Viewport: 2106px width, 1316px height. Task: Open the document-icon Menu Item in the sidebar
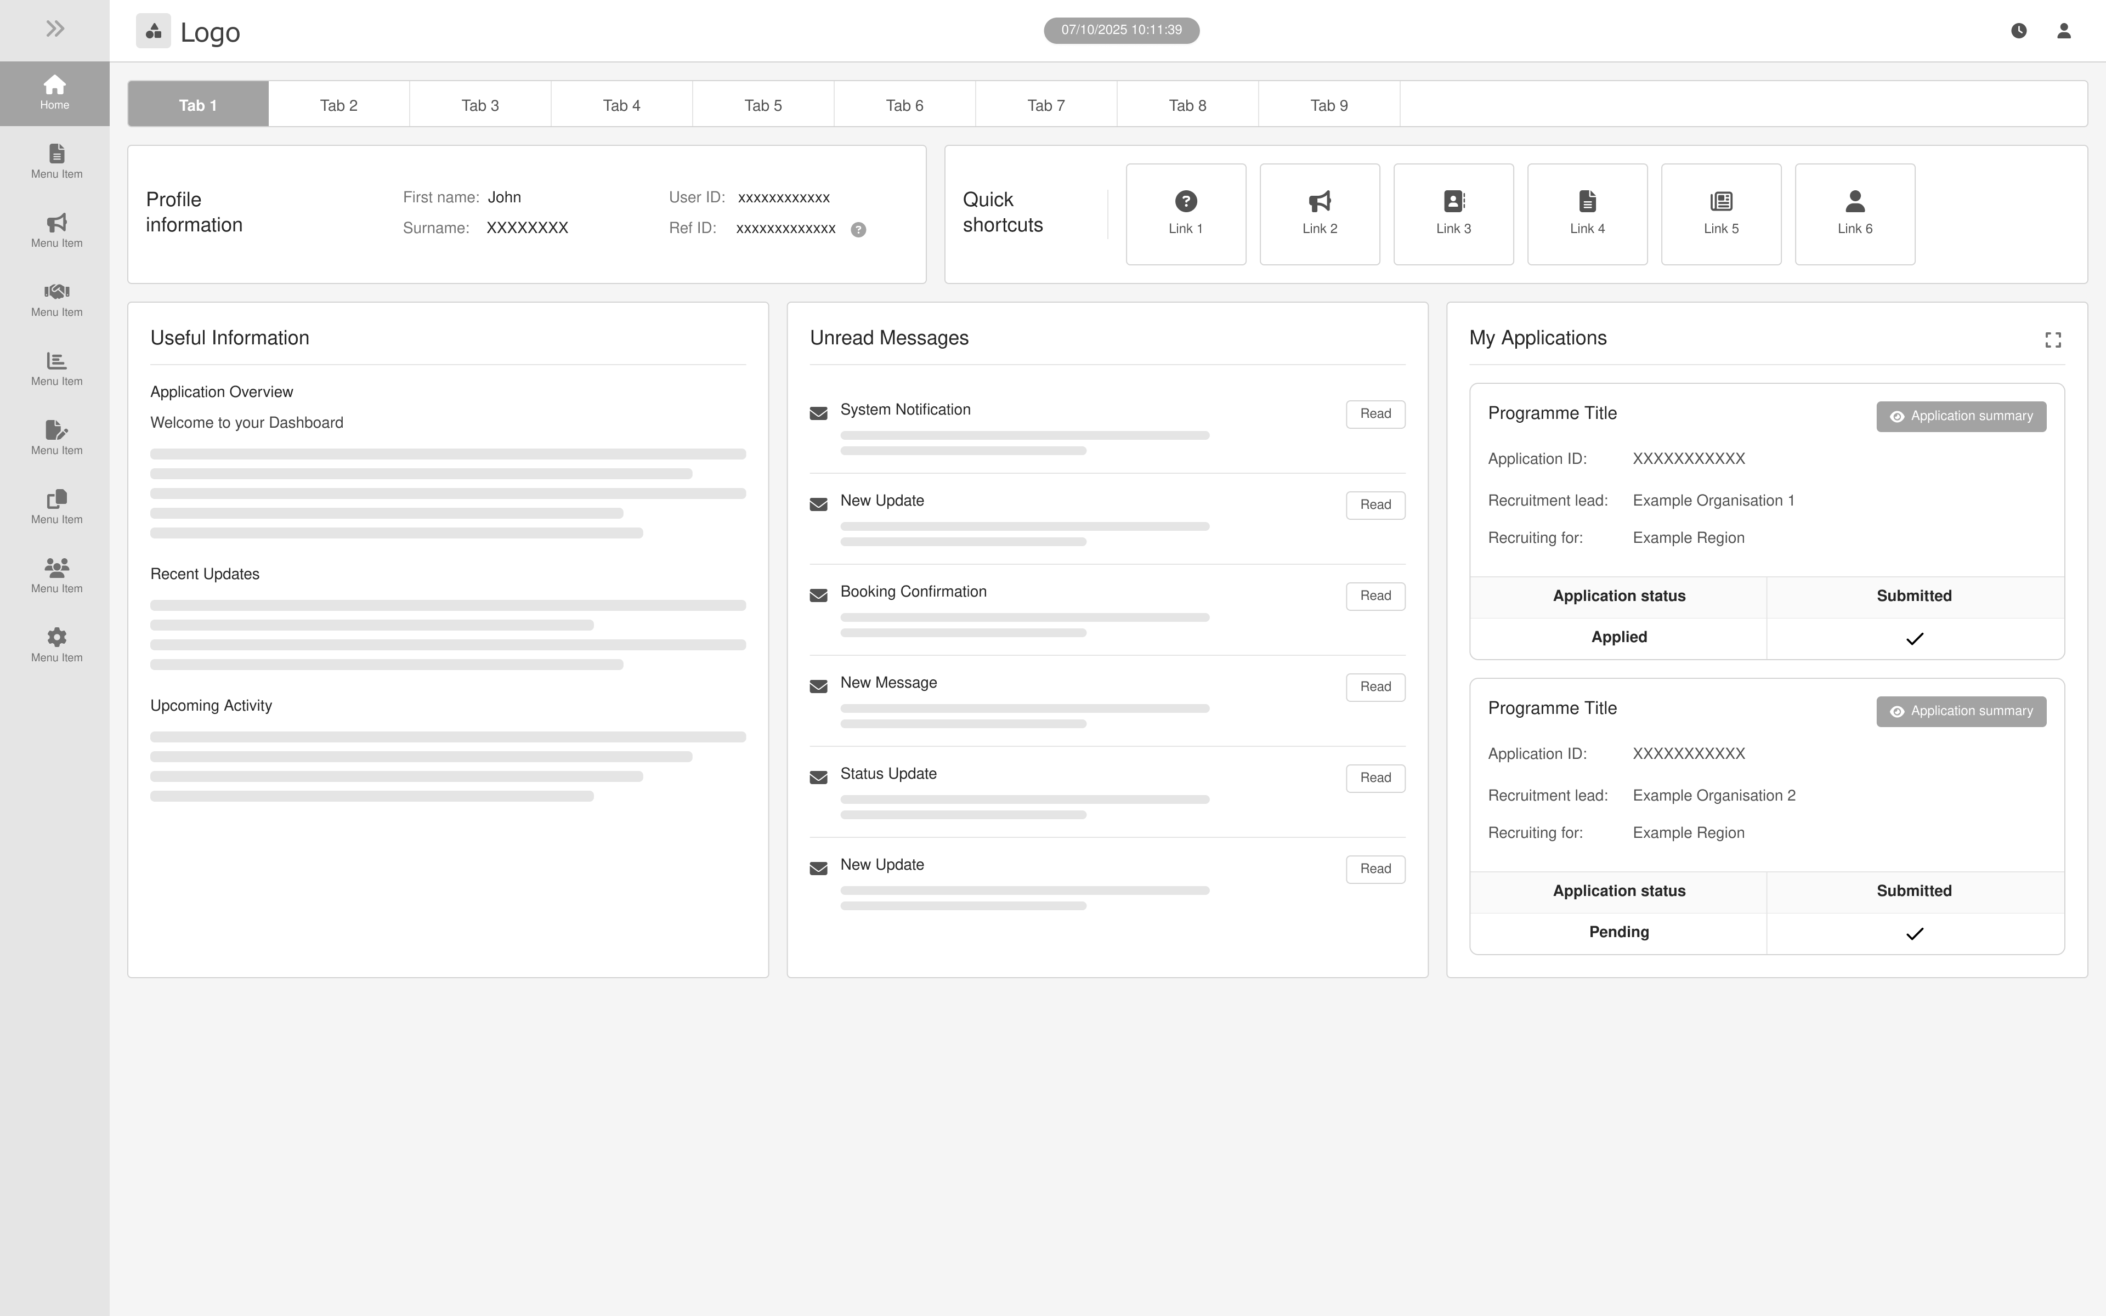pos(56,162)
